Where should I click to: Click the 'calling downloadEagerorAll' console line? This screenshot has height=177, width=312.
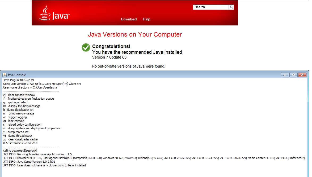click(x=20, y=151)
